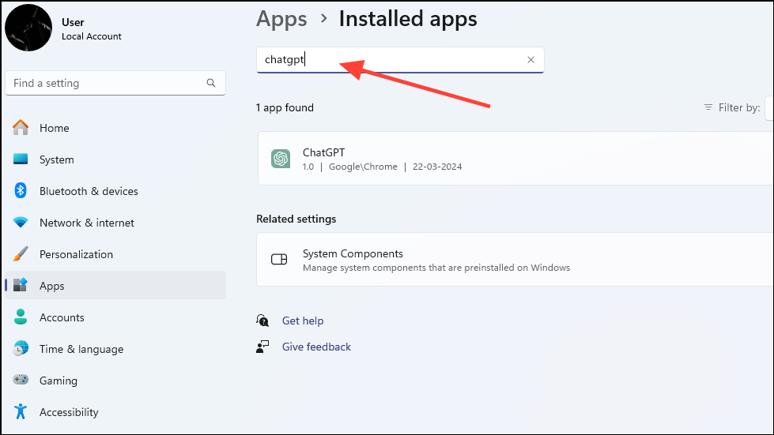Click the Accounts person icon
This screenshot has height=435, width=774.
coord(21,317)
